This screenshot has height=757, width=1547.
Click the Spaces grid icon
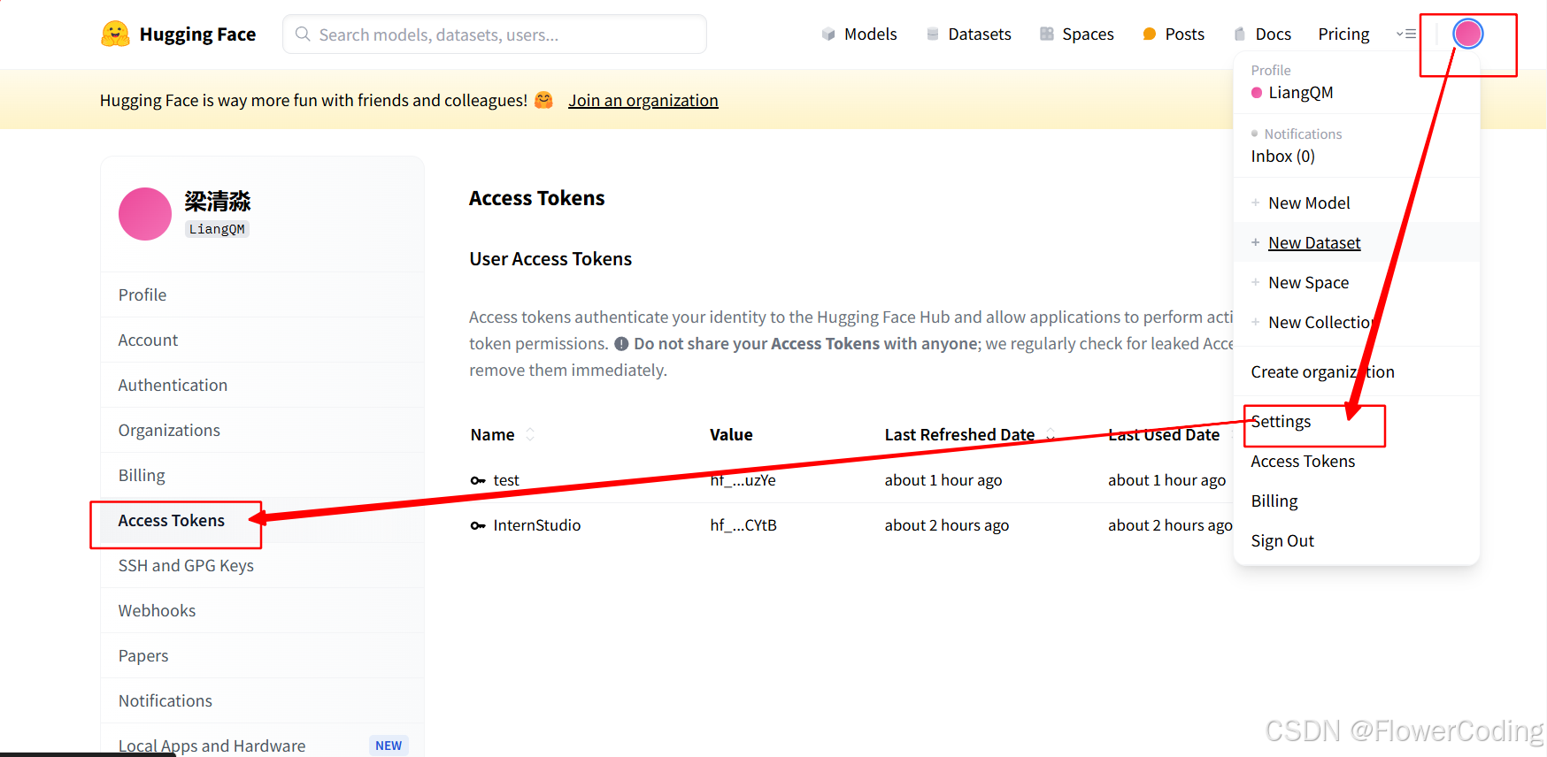[1047, 34]
